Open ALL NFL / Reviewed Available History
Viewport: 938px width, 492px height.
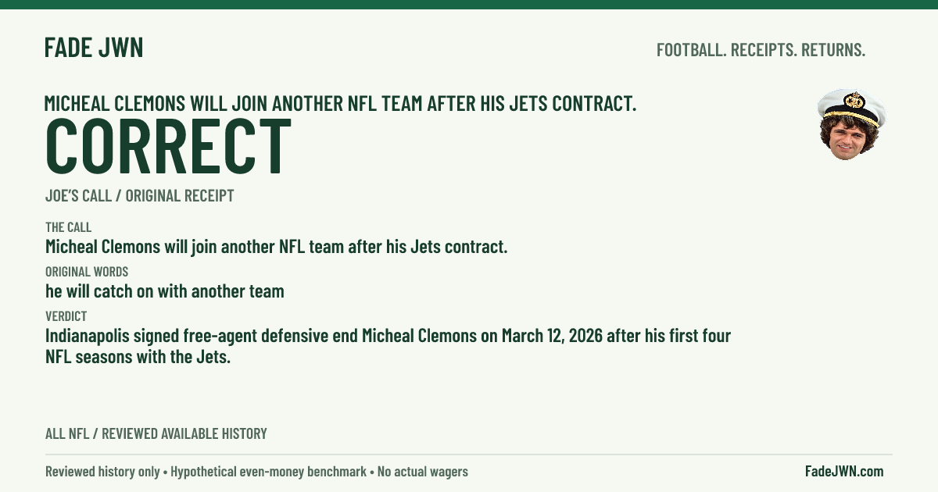click(x=156, y=433)
